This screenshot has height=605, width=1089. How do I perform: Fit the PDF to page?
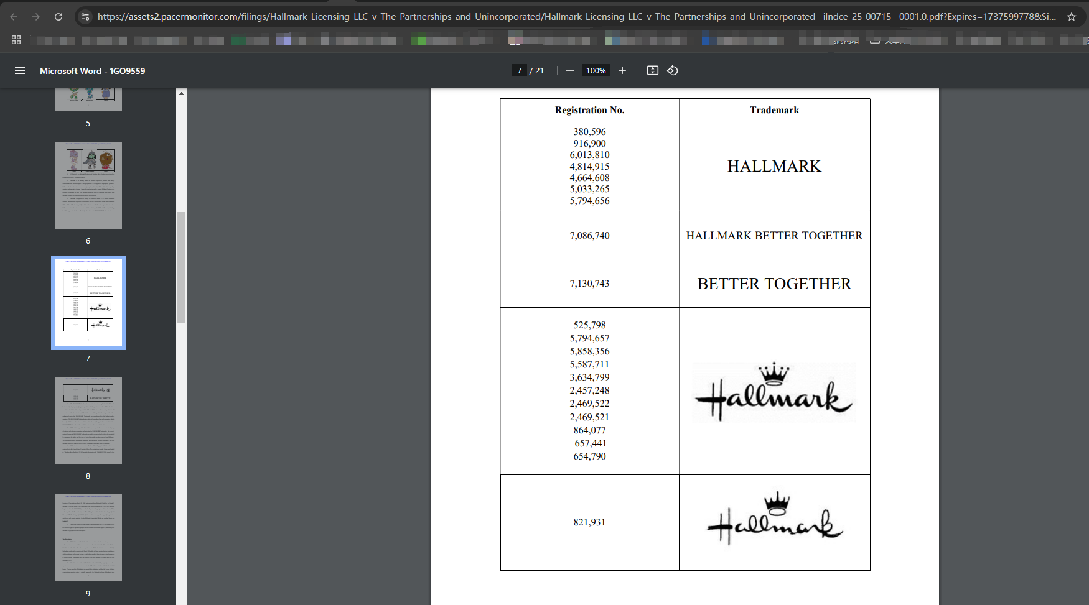pos(653,70)
